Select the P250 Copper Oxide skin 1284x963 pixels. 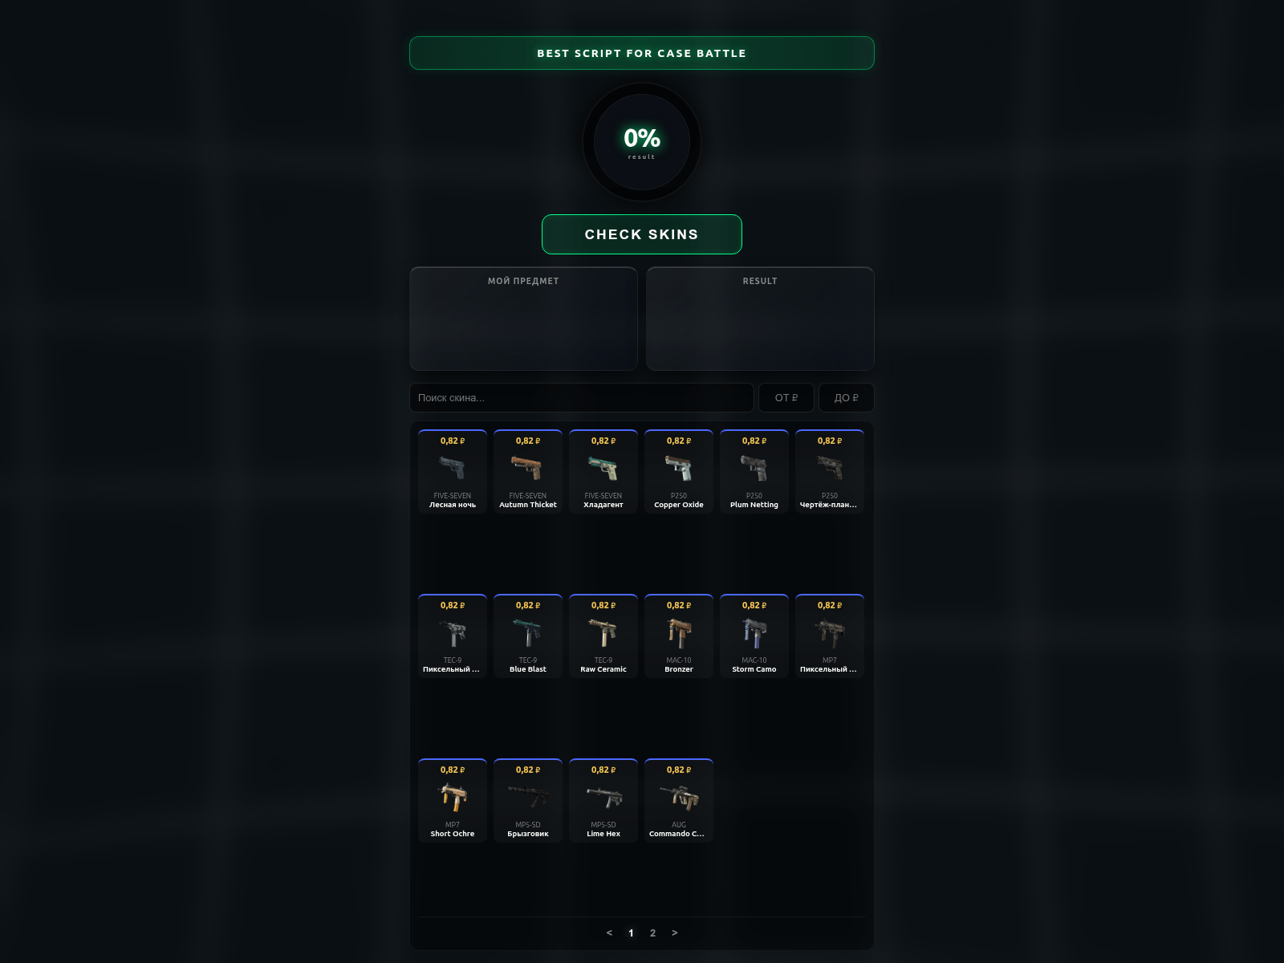click(x=679, y=471)
